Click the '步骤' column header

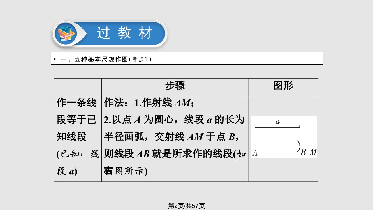(x=175, y=86)
